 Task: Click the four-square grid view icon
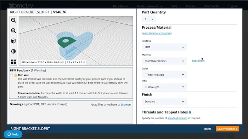pyautogui.click(x=13, y=62)
